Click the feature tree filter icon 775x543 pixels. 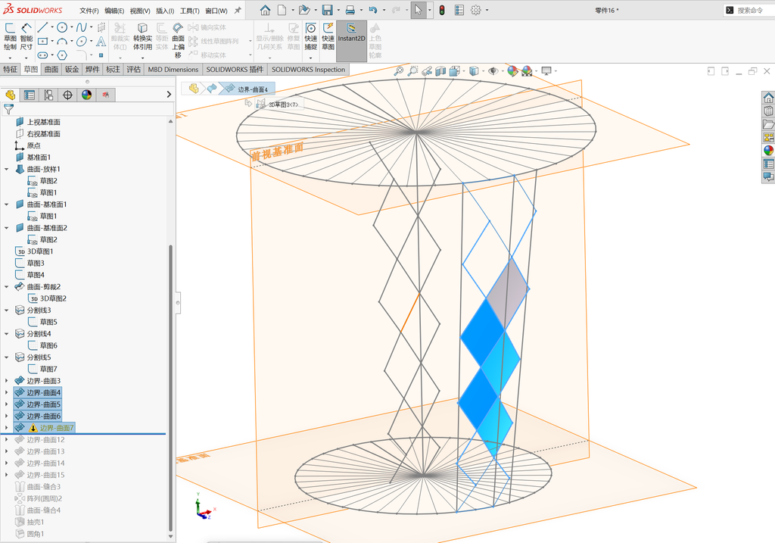(9, 109)
